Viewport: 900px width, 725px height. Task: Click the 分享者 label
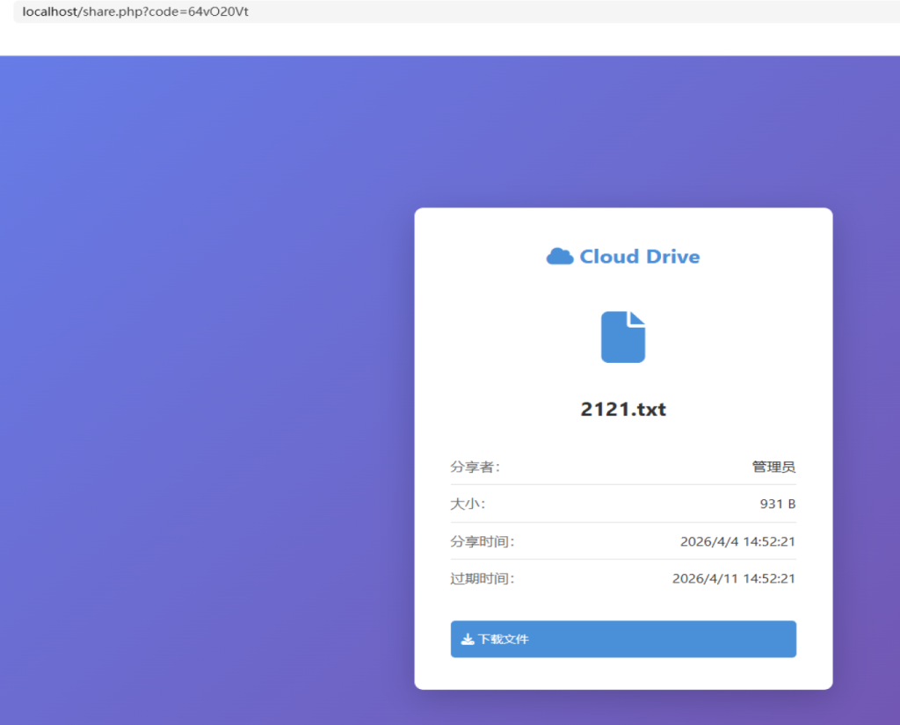475,467
